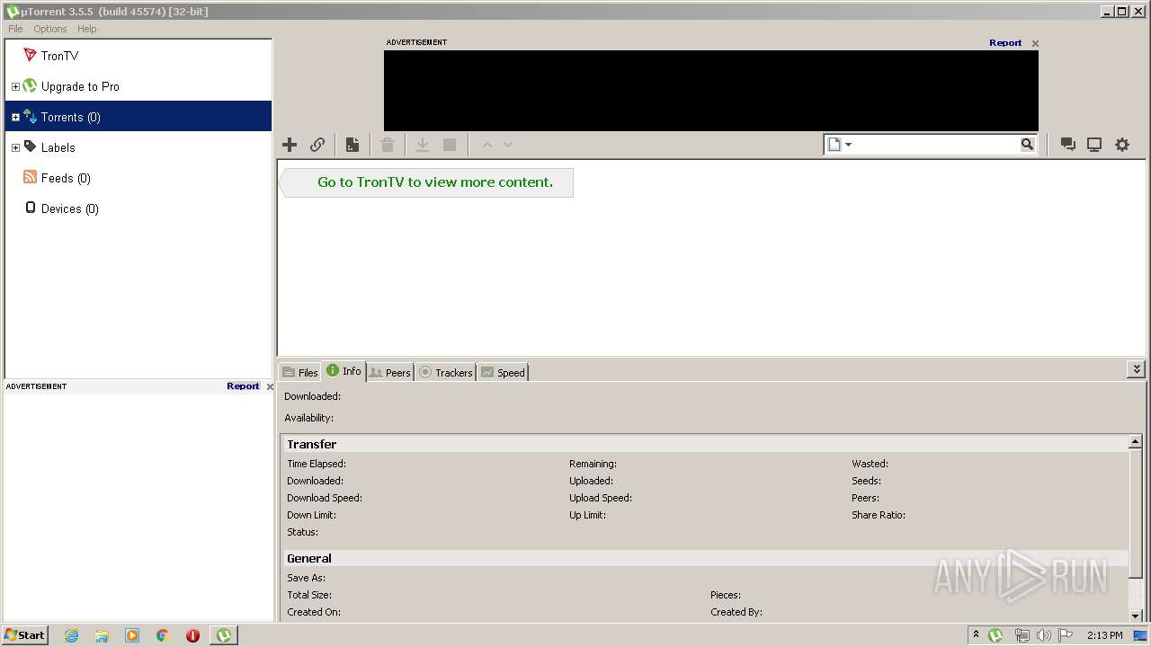Open Internet Explorer from taskbar
This screenshot has width=1151, height=647.
(x=71, y=635)
